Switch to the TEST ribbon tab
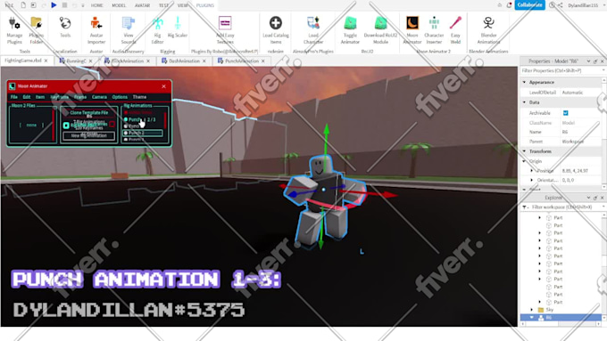 (163, 5)
